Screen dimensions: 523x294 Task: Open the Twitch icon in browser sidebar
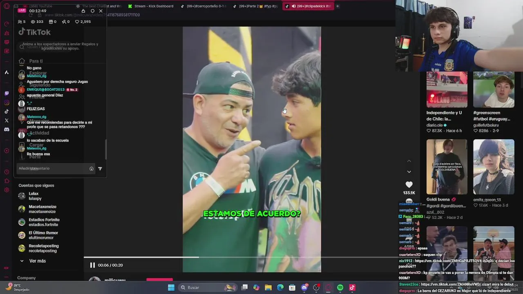(x=7, y=94)
